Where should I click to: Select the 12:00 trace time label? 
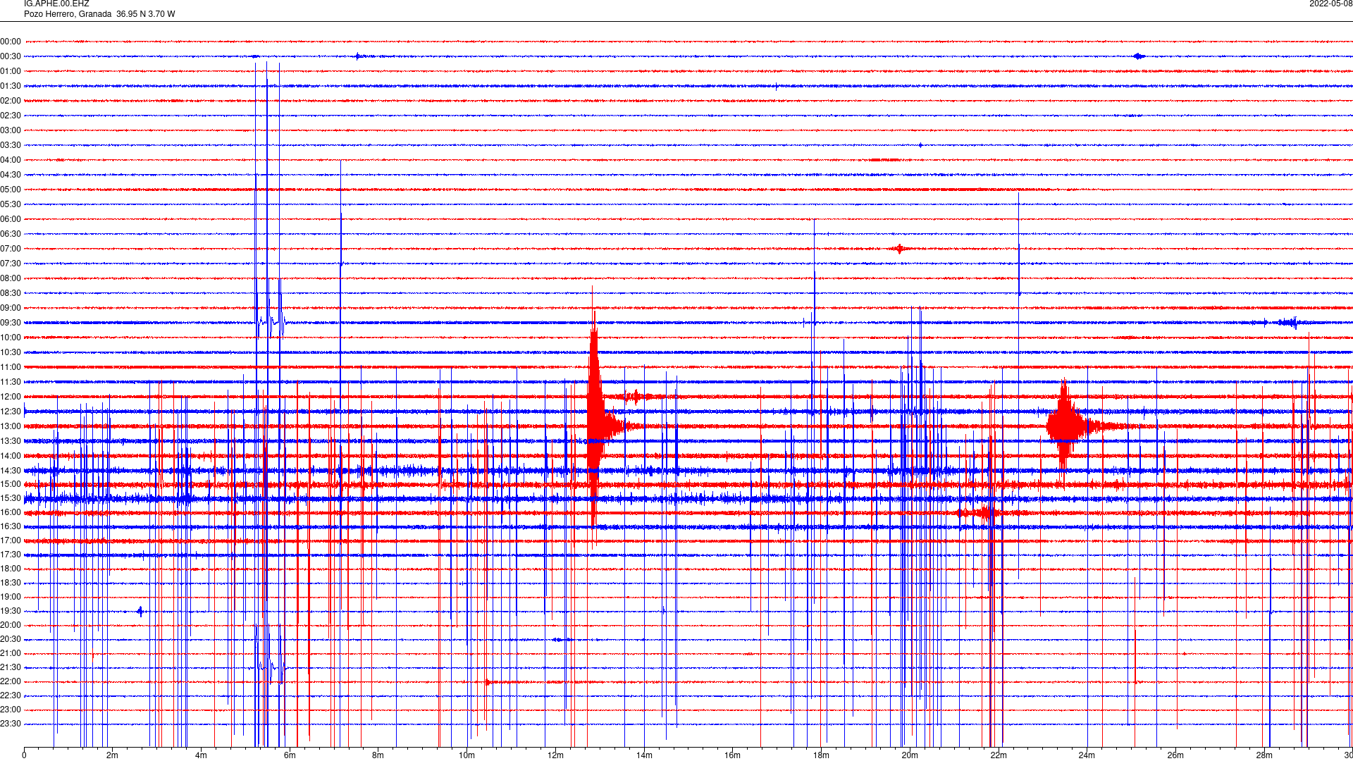(x=11, y=397)
